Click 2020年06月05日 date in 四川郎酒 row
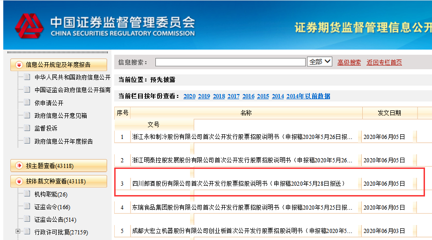Image resolution: width=432 pixels, height=240 pixels. (384, 184)
